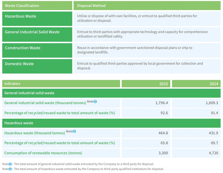Click the Note 2 circle icon in the footnotes
The image size is (223, 173).
[10, 169]
